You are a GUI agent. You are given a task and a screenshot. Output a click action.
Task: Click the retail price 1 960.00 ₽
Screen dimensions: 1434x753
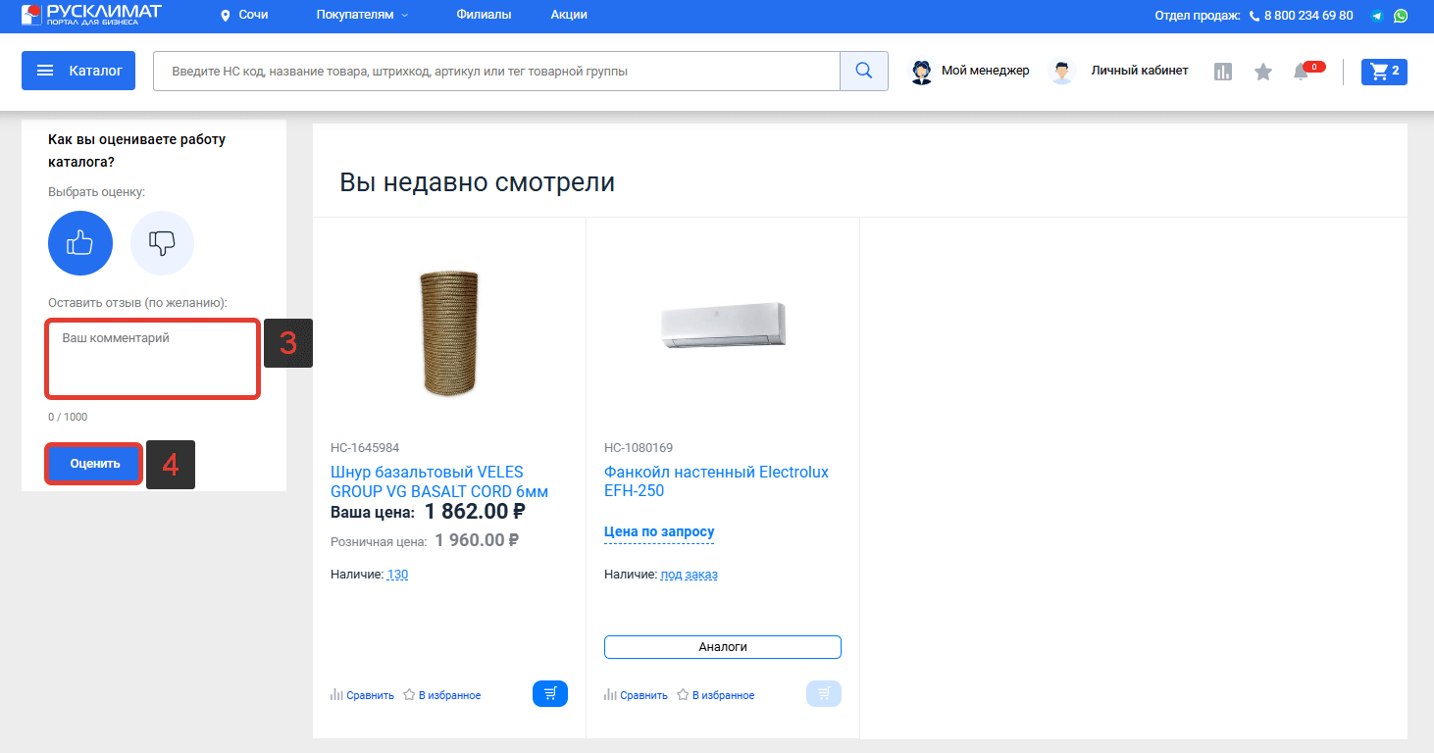pyautogui.click(x=477, y=540)
